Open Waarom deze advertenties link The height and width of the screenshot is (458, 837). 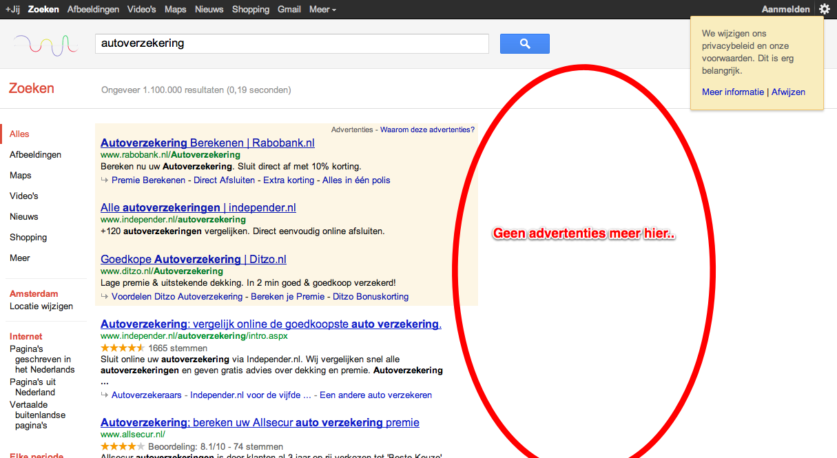coord(427,129)
